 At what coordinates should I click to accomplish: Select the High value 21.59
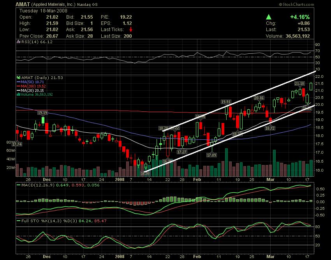coord(52,23)
